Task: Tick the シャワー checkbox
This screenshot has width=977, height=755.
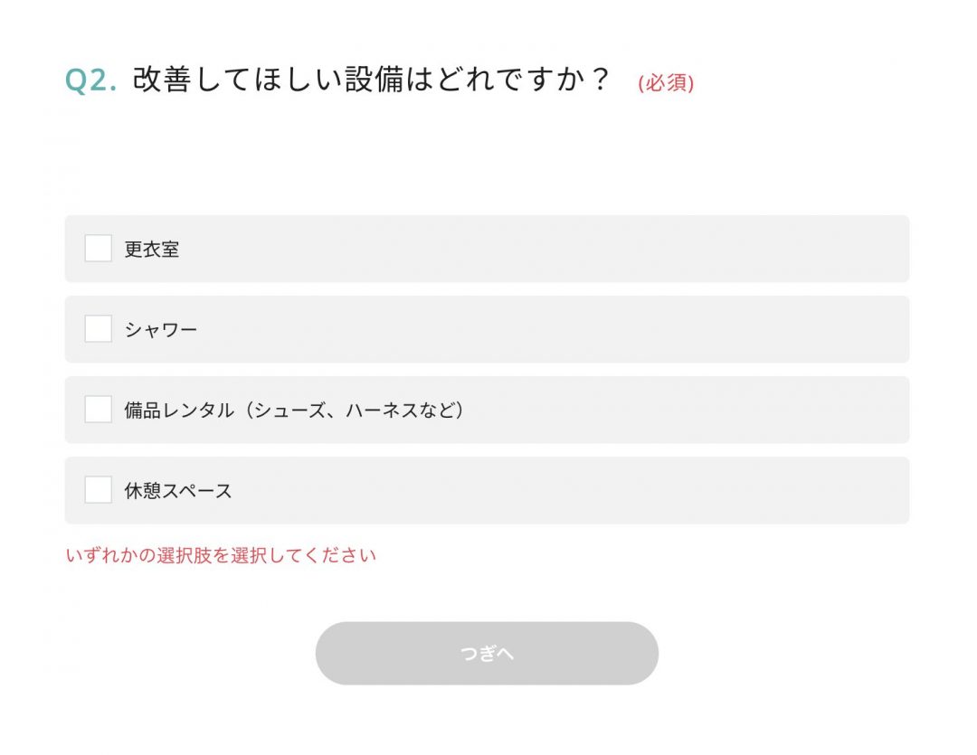Action: click(x=99, y=329)
